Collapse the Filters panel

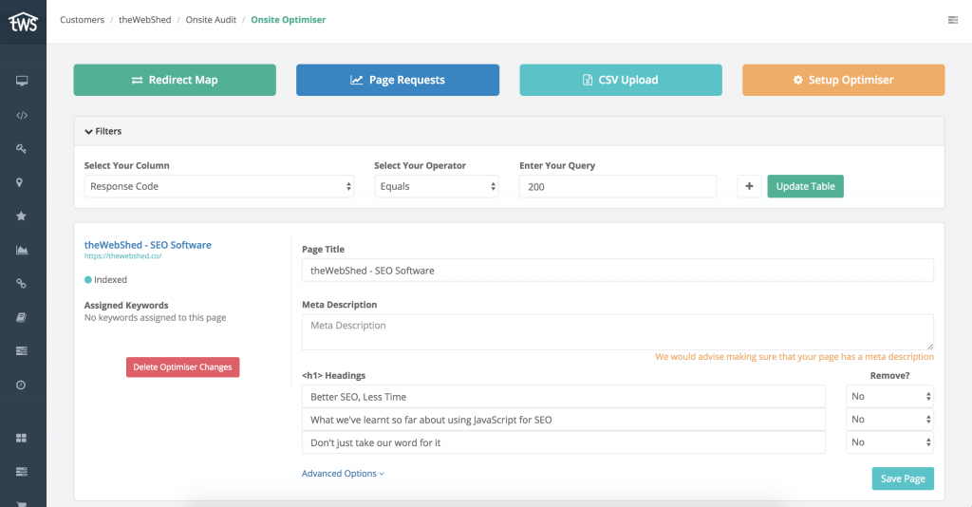coord(103,131)
